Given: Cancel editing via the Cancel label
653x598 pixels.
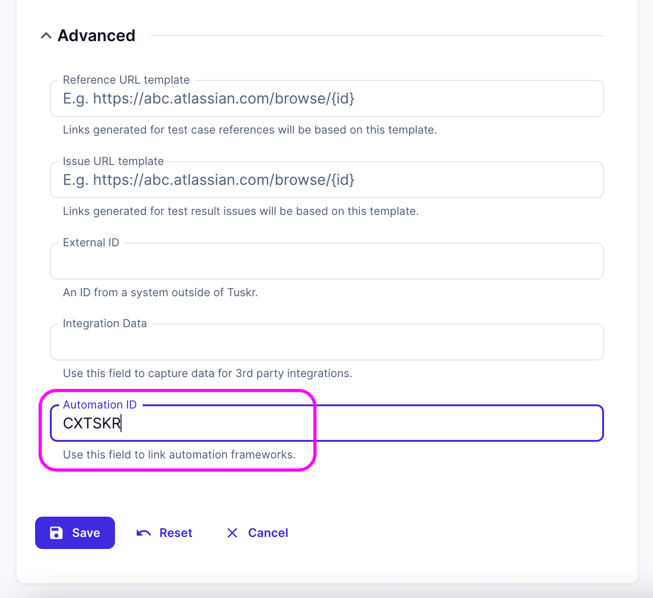Looking at the screenshot, I should tap(268, 533).
